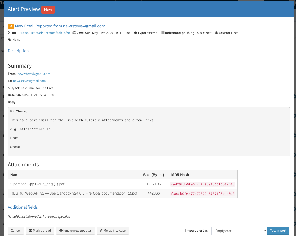Open the alert ID link

43,33
